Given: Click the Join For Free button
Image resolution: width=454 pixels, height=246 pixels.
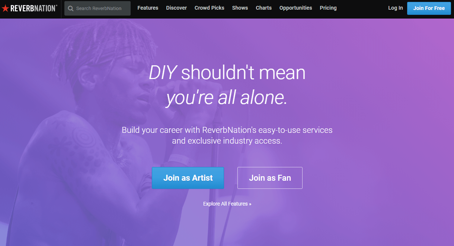Looking at the screenshot, I should [429, 8].
